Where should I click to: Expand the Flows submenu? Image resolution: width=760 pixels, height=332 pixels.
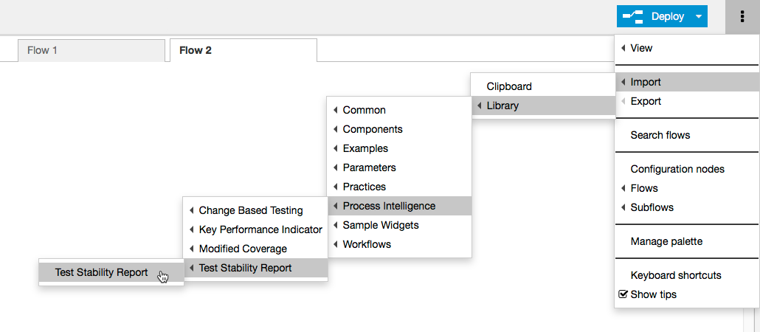687,188
